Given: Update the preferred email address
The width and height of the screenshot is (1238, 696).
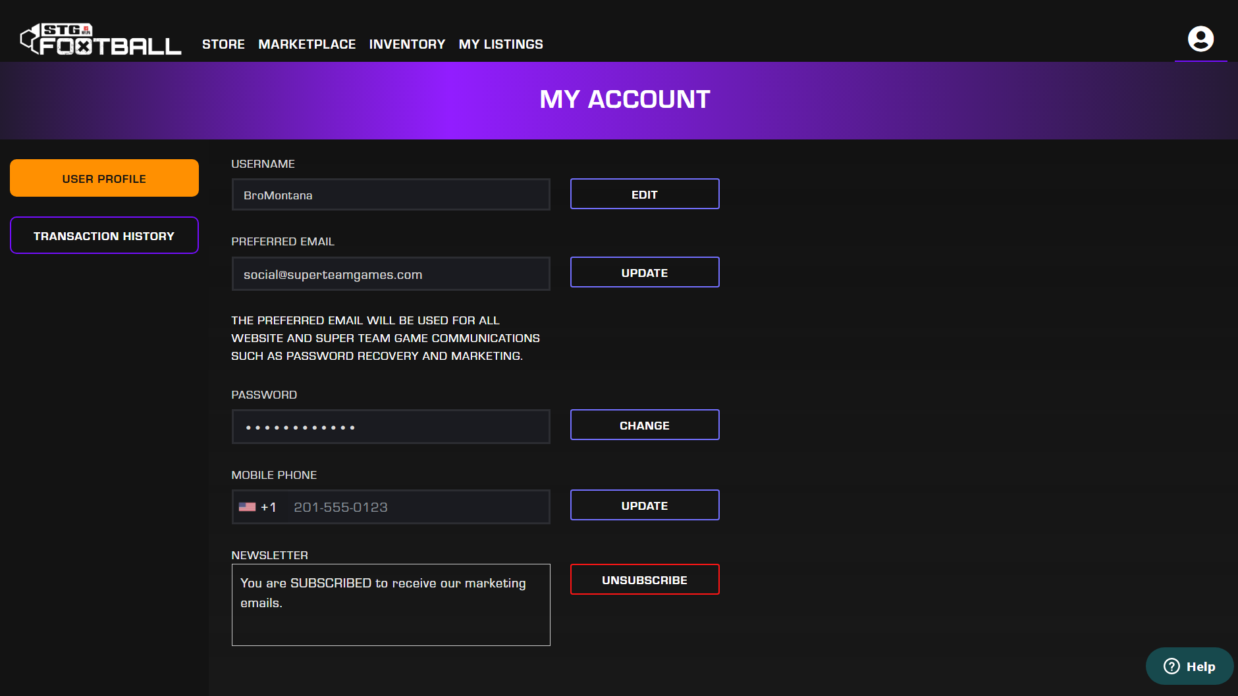Looking at the screenshot, I should point(644,272).
